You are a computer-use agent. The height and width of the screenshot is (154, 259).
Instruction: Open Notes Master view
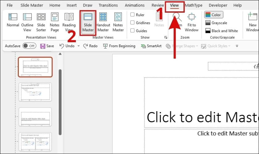click(x=118, y=22)
